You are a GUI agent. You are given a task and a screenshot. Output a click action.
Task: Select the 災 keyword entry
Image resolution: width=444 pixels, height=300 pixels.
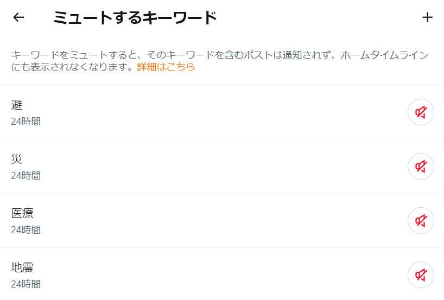pos(17,159)
